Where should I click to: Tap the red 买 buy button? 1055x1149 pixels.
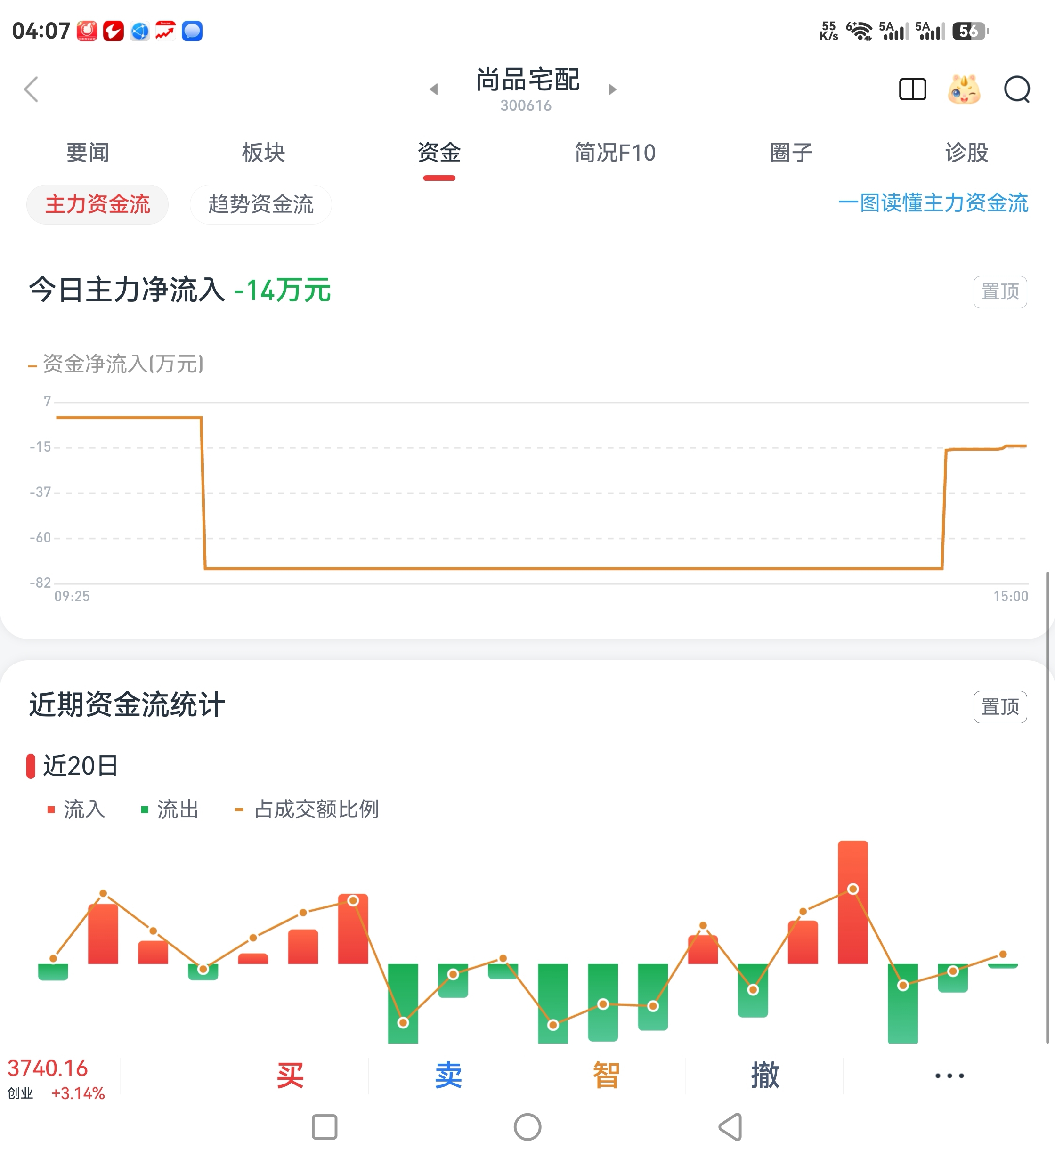[290, 1076]
